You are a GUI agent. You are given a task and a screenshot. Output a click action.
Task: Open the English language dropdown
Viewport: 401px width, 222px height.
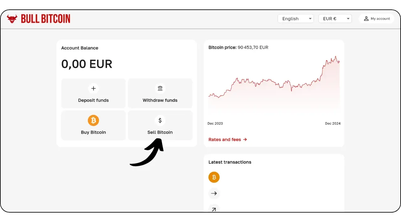coord(296,18)
